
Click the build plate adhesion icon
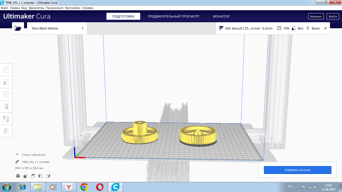point(308,28)
